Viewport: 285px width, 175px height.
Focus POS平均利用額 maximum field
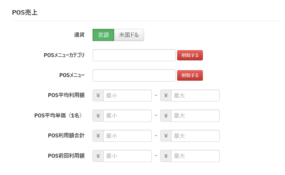click(195, 96)
